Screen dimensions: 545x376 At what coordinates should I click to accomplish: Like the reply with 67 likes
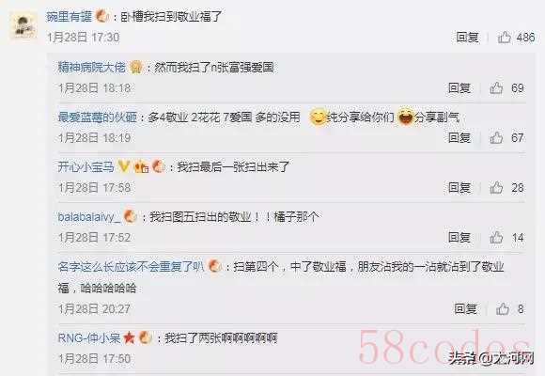[496, 138]
